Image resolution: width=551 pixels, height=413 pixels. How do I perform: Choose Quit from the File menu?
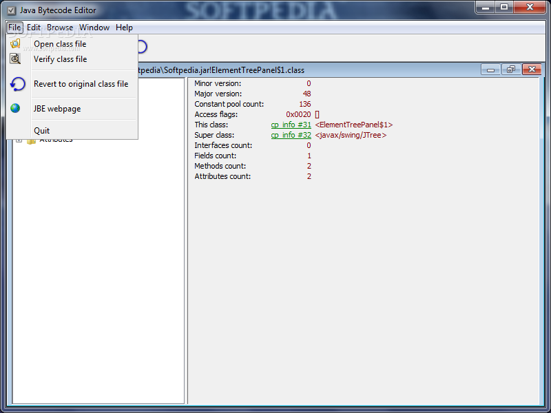pyautogui.click(x=72, y=131)
